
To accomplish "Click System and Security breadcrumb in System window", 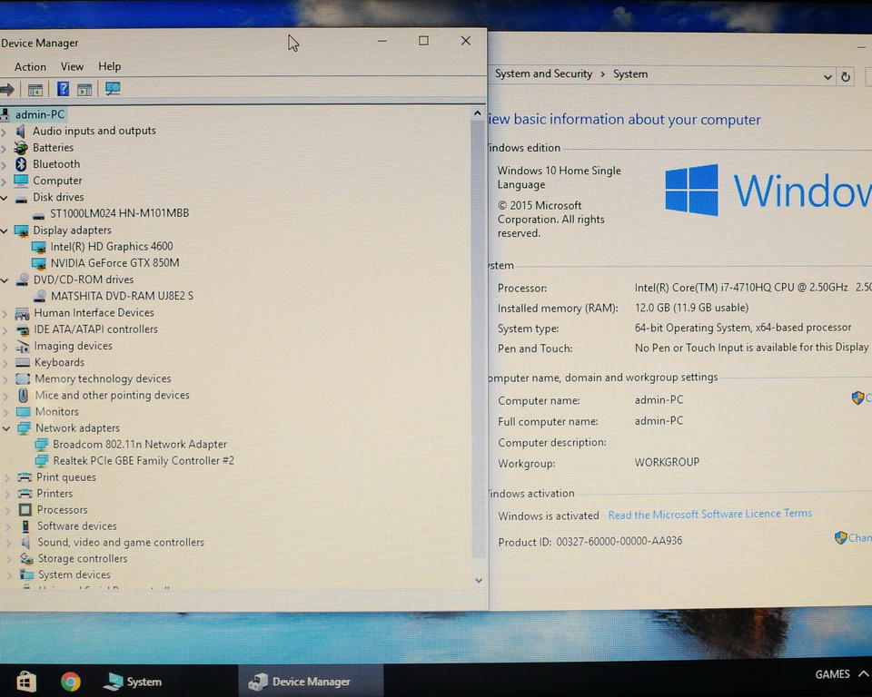I will tap(543, 74).
